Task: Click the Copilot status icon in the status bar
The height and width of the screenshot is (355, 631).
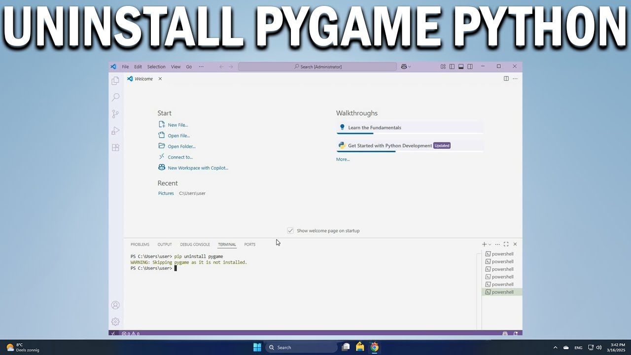Action: (505, 333)
